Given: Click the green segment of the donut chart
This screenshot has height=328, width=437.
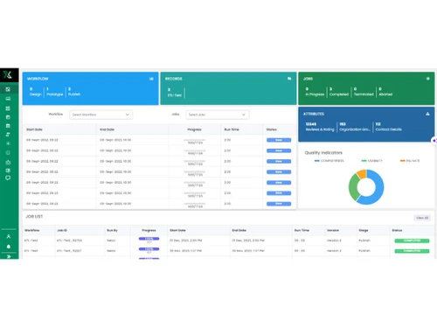Looking at the screenshot, I should 353,187.
